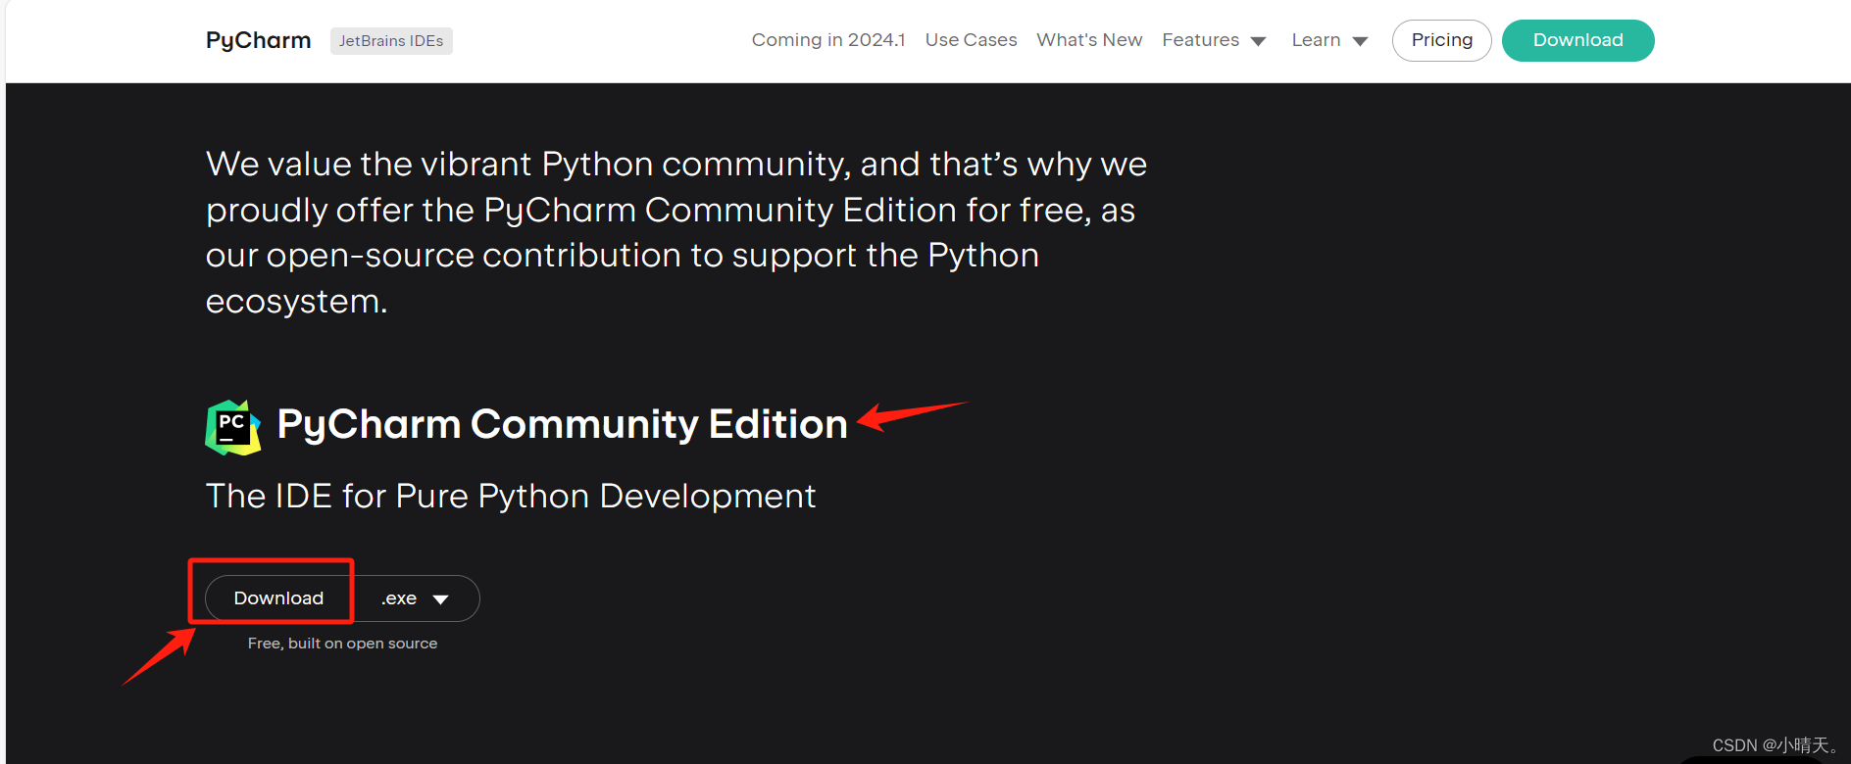Open the Pricing page

(1441, 40)
